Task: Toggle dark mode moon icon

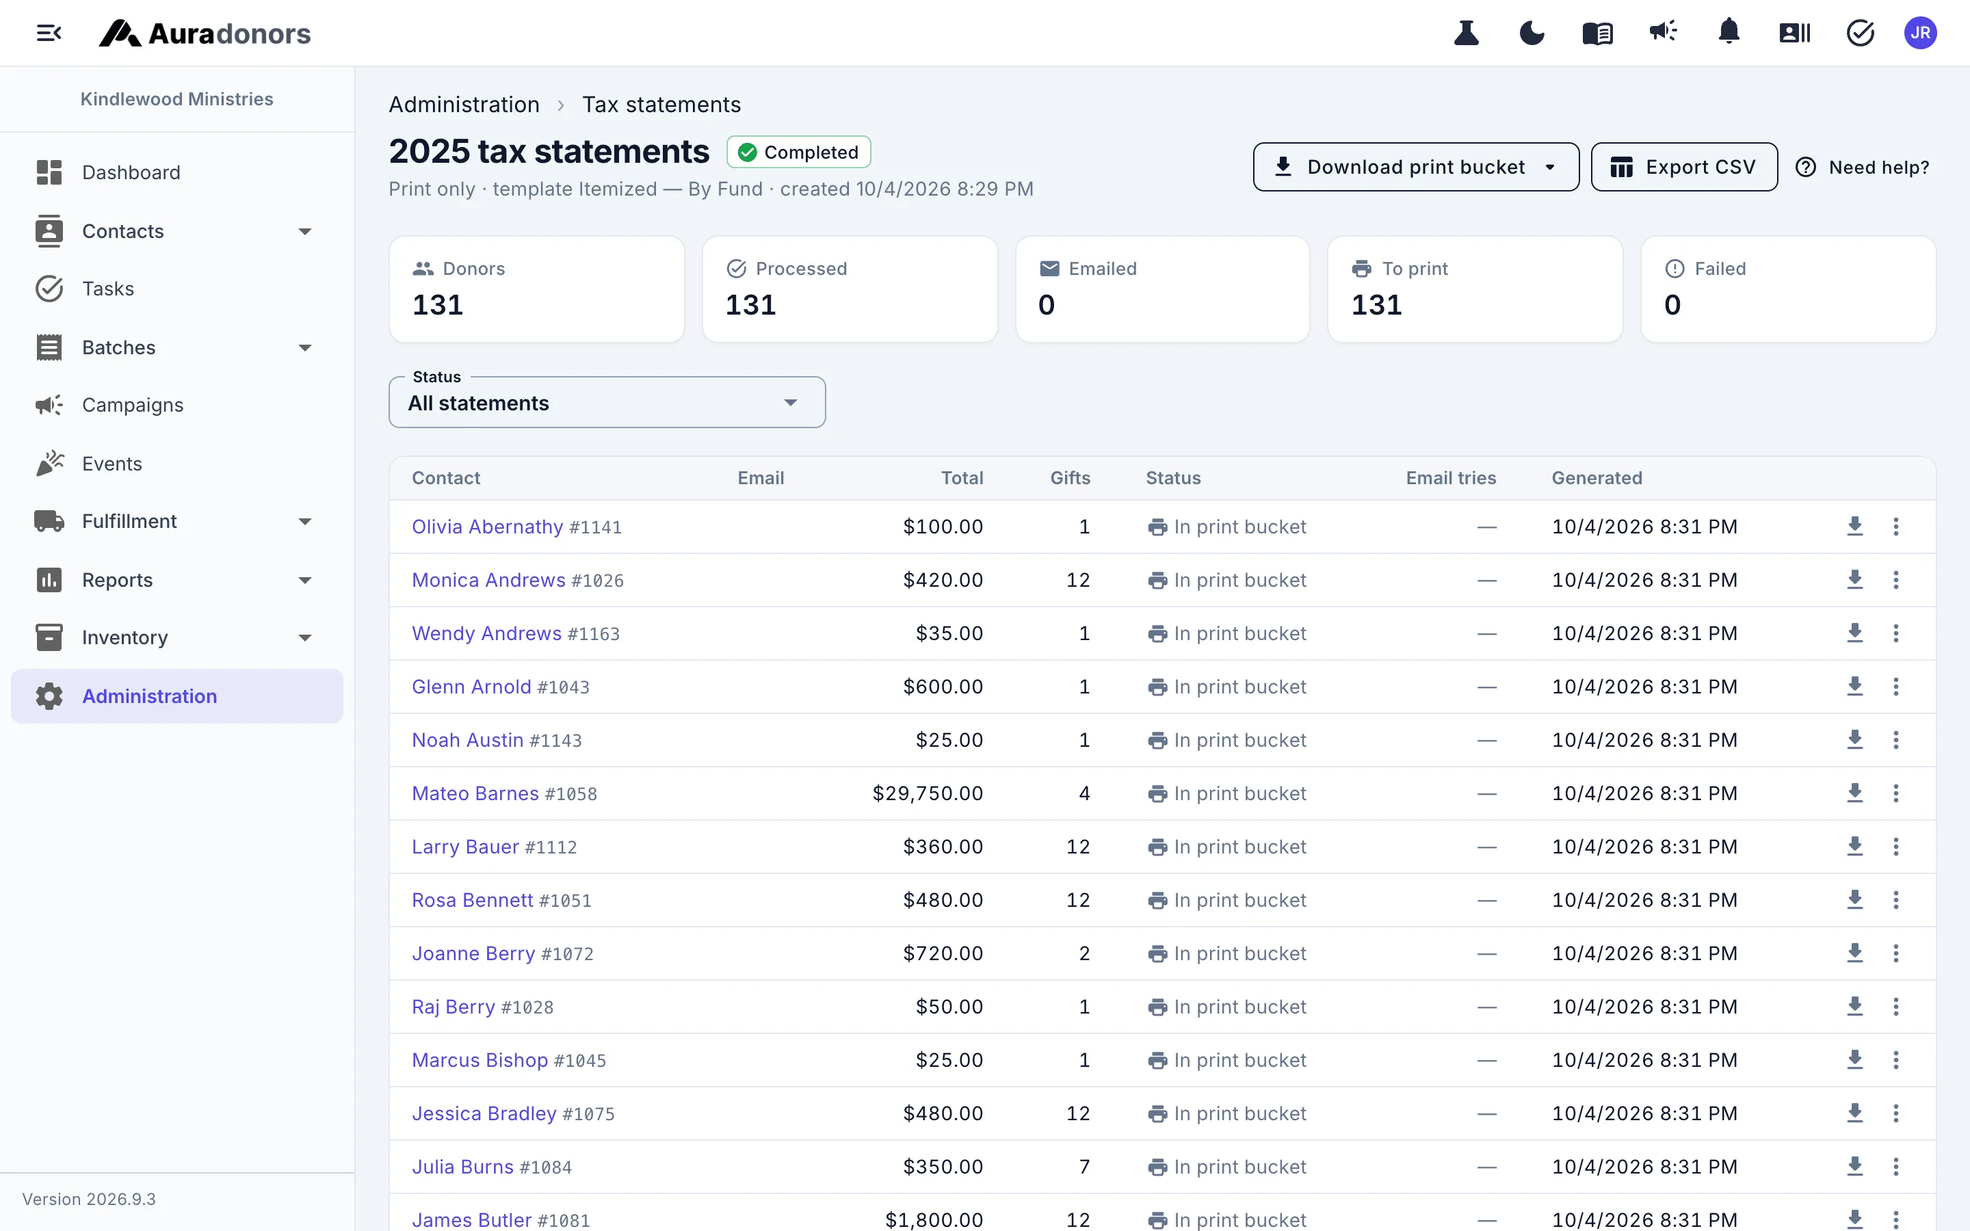Action: click(1532, 34)
